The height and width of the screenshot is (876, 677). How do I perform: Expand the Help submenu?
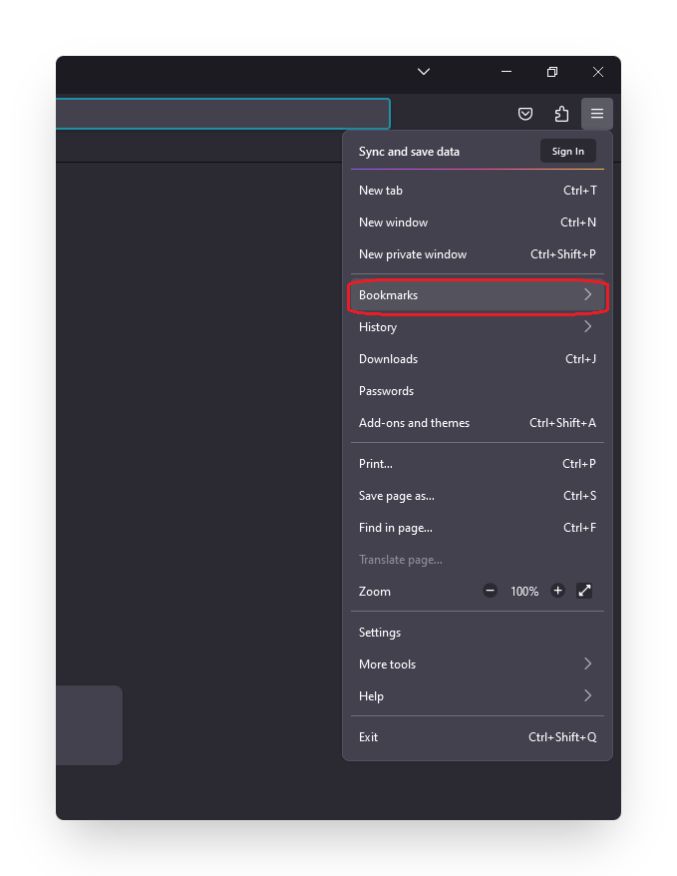point(477,696)
